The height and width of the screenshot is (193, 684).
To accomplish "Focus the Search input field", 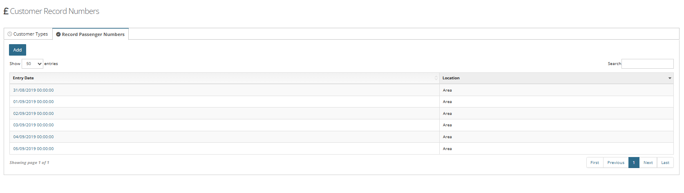I will coord(647,64).
